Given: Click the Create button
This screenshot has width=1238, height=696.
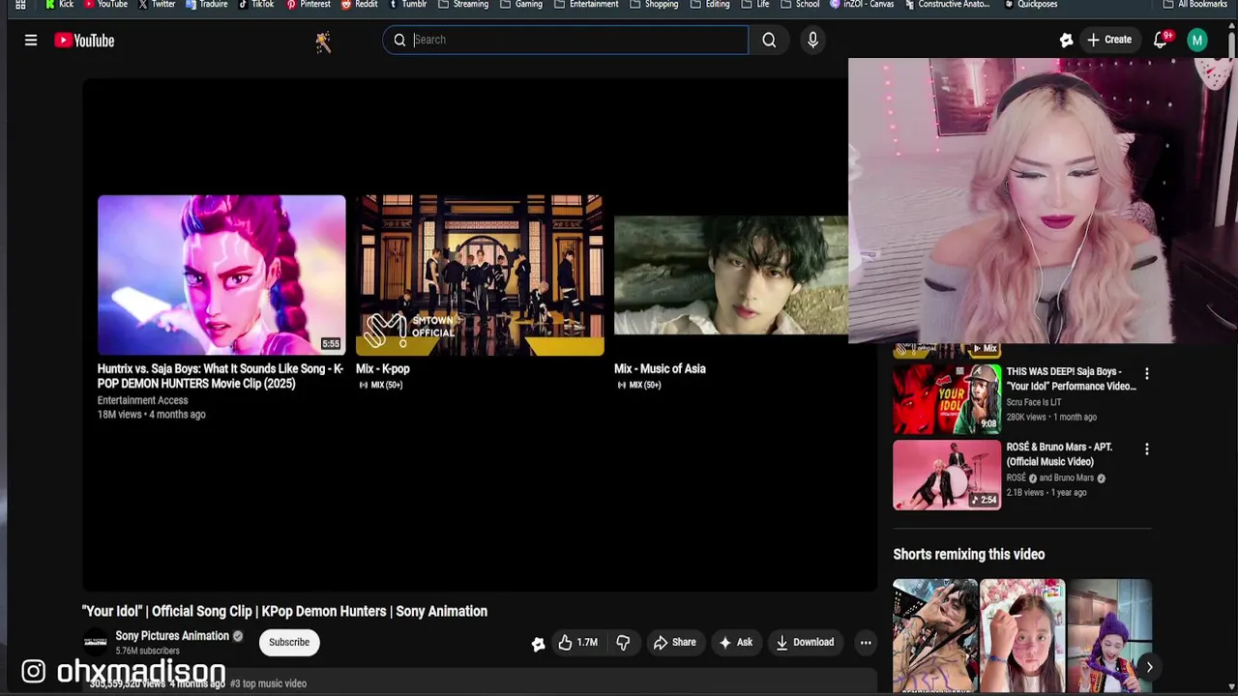Looking at the screenshot, I should (x=1108, y=41).
